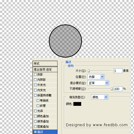The image size is (134, 134).
Task: Uncheck the 描边 stroke checkbox
Action: (x=35, y=132)
